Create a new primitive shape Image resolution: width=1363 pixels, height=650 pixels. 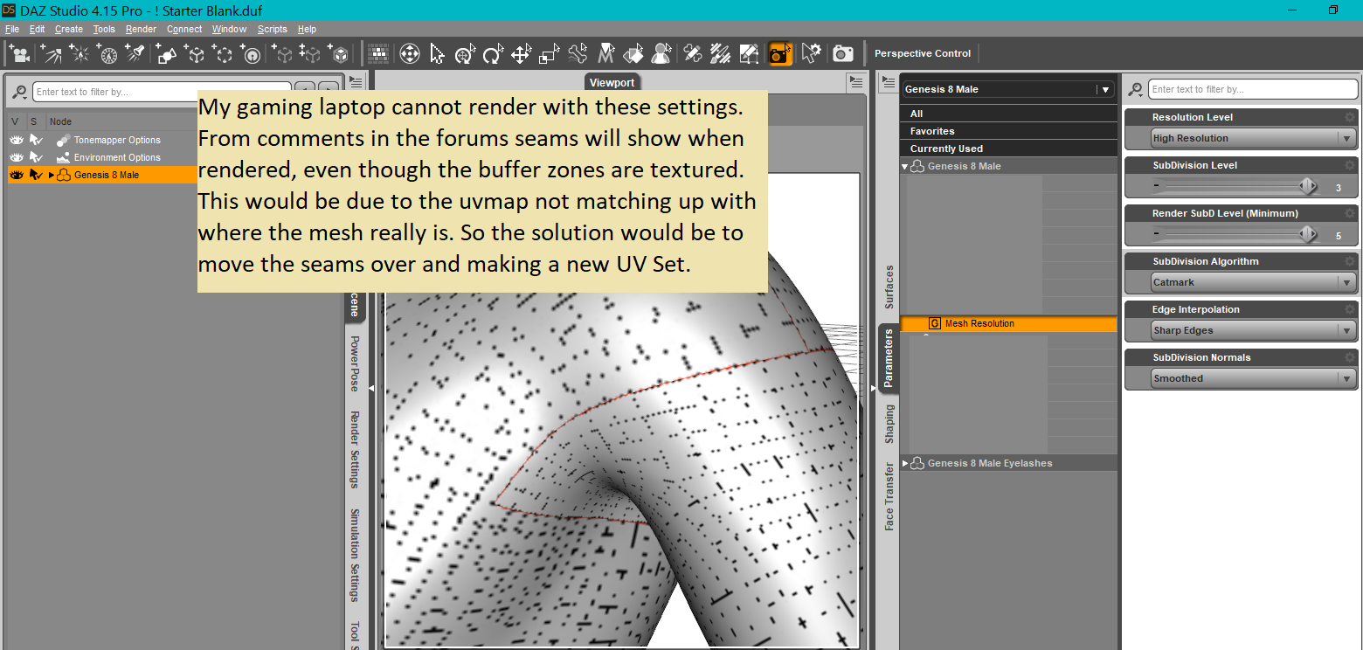coord(166,53)
